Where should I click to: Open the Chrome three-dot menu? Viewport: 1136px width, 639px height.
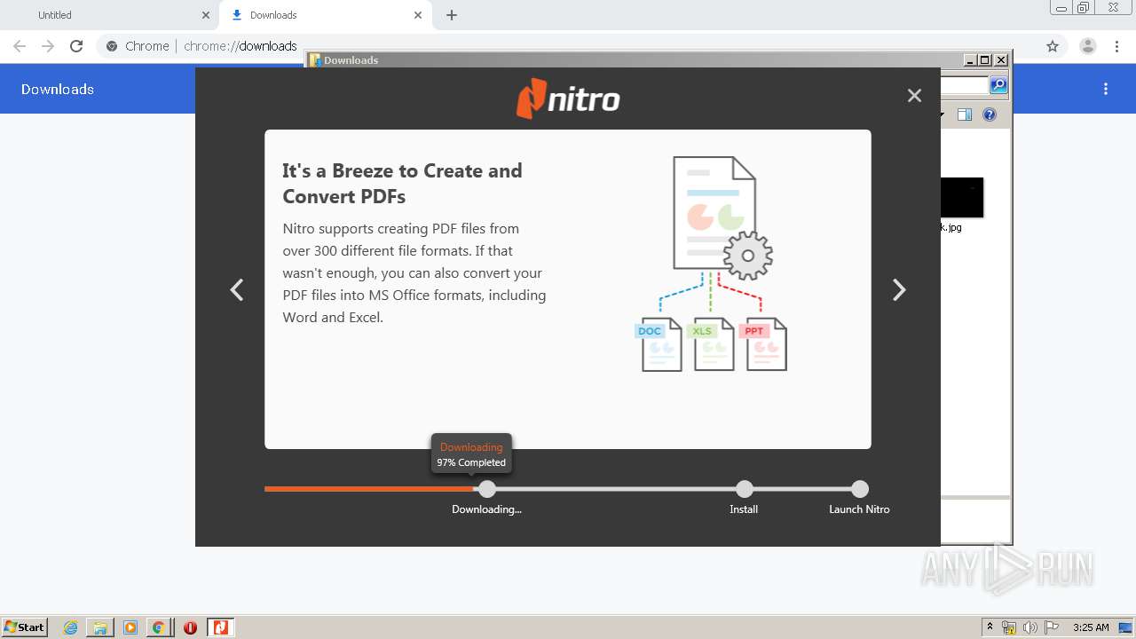1116,46
